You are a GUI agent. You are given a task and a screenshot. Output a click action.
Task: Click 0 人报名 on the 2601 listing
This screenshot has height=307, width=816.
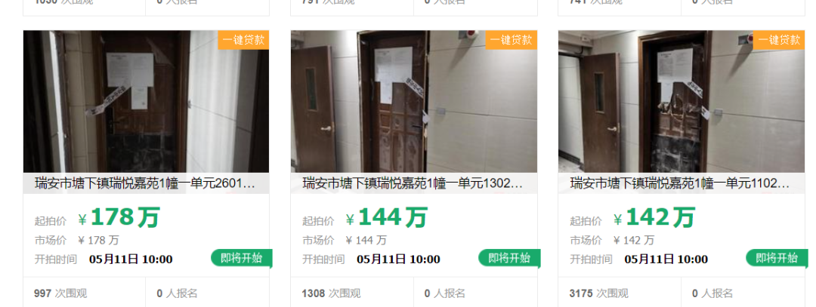pyautogui.click(x=178, y=293)
